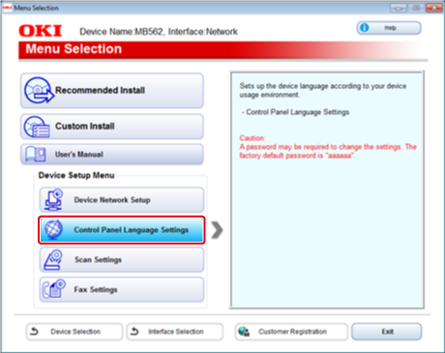The width and height of the screenshot is (445, 353).
Task: Click the globe icon for language settings
Action: point(53,230)
